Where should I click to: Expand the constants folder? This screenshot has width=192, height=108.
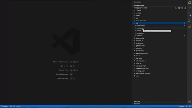pyautogui.click(x=159, y=28)
